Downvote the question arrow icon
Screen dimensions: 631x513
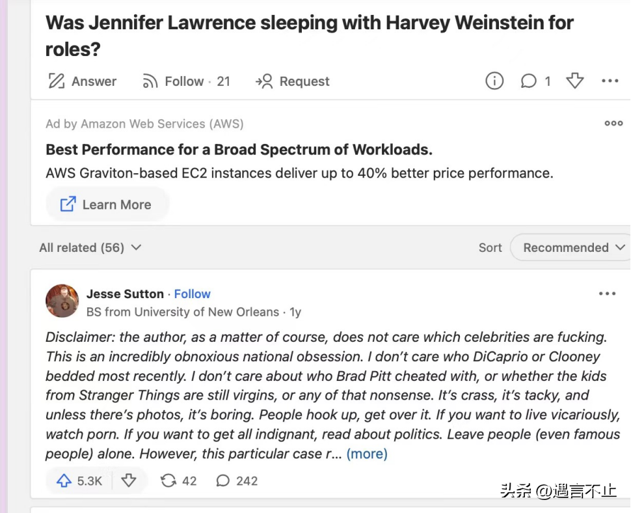[x=574, y=81]
